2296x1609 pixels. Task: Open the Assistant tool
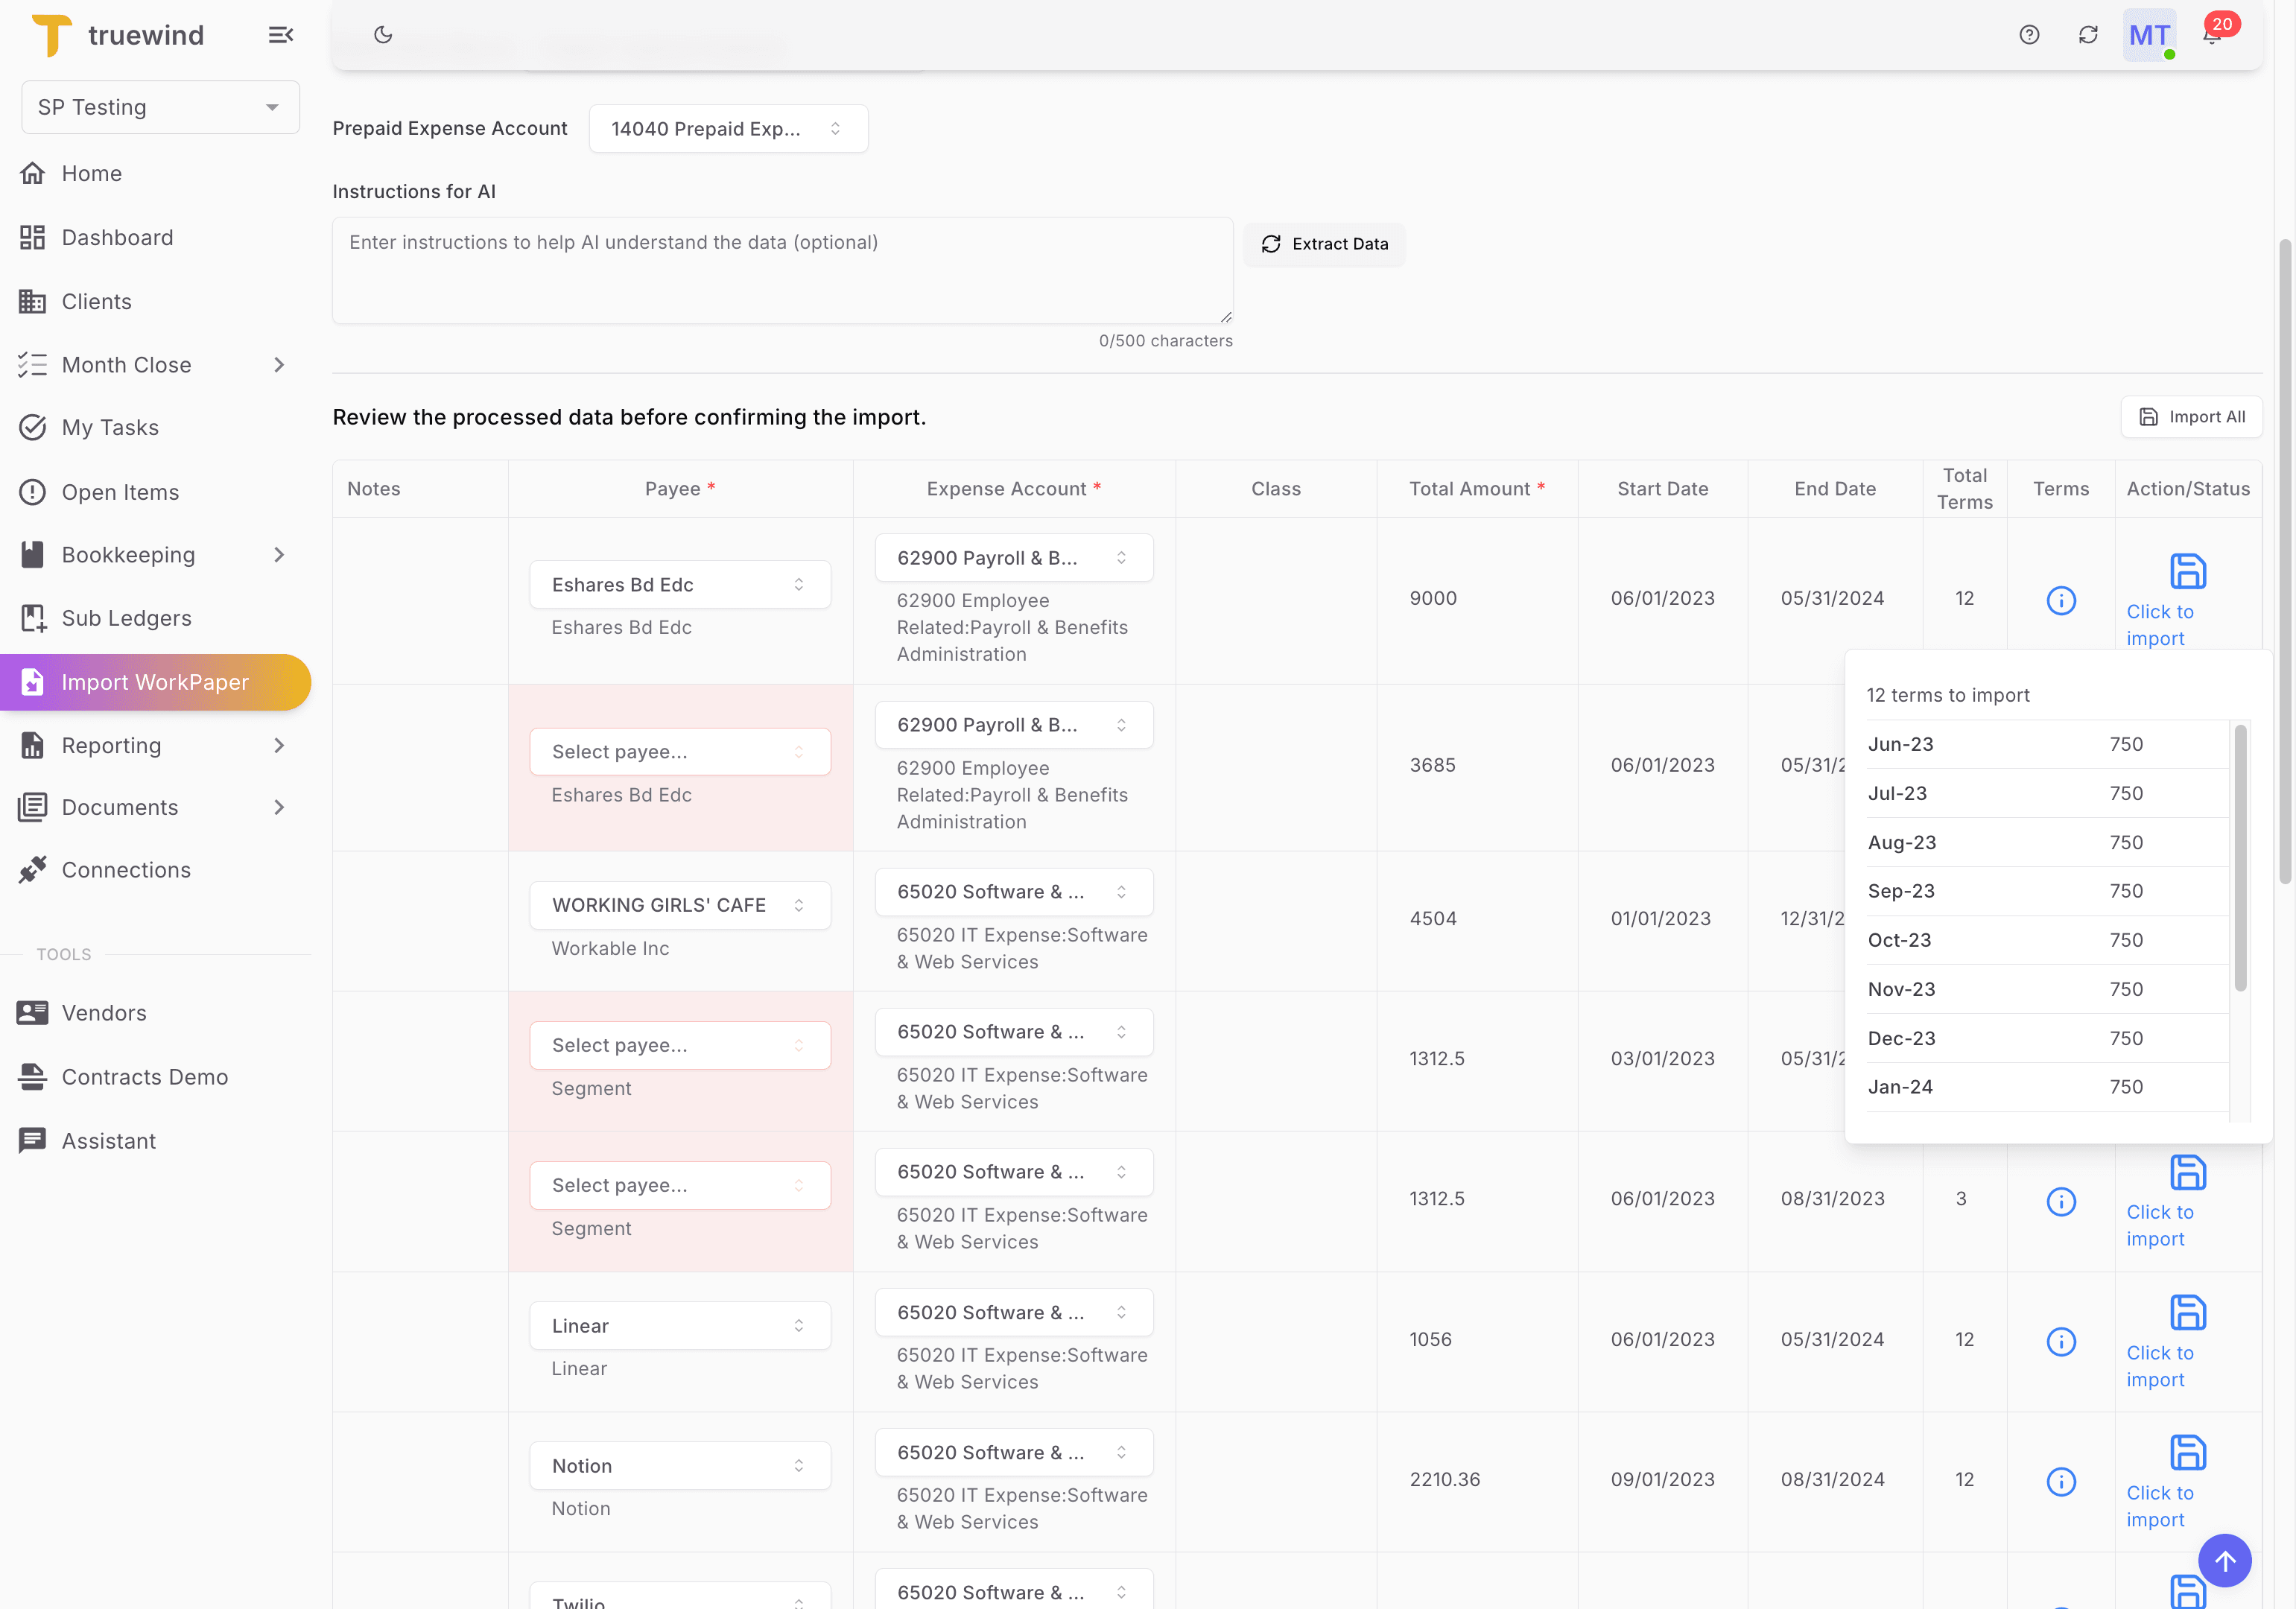[108, 1140]
